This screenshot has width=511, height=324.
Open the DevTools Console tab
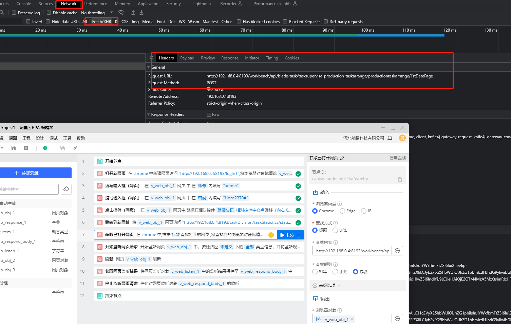24,4
